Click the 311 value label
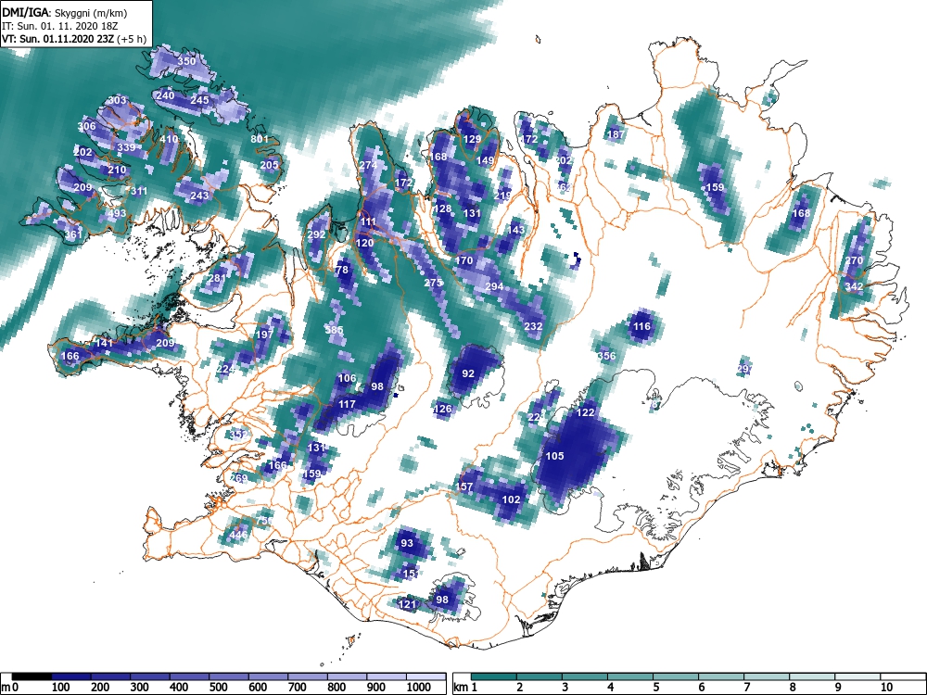 [140, 191]
